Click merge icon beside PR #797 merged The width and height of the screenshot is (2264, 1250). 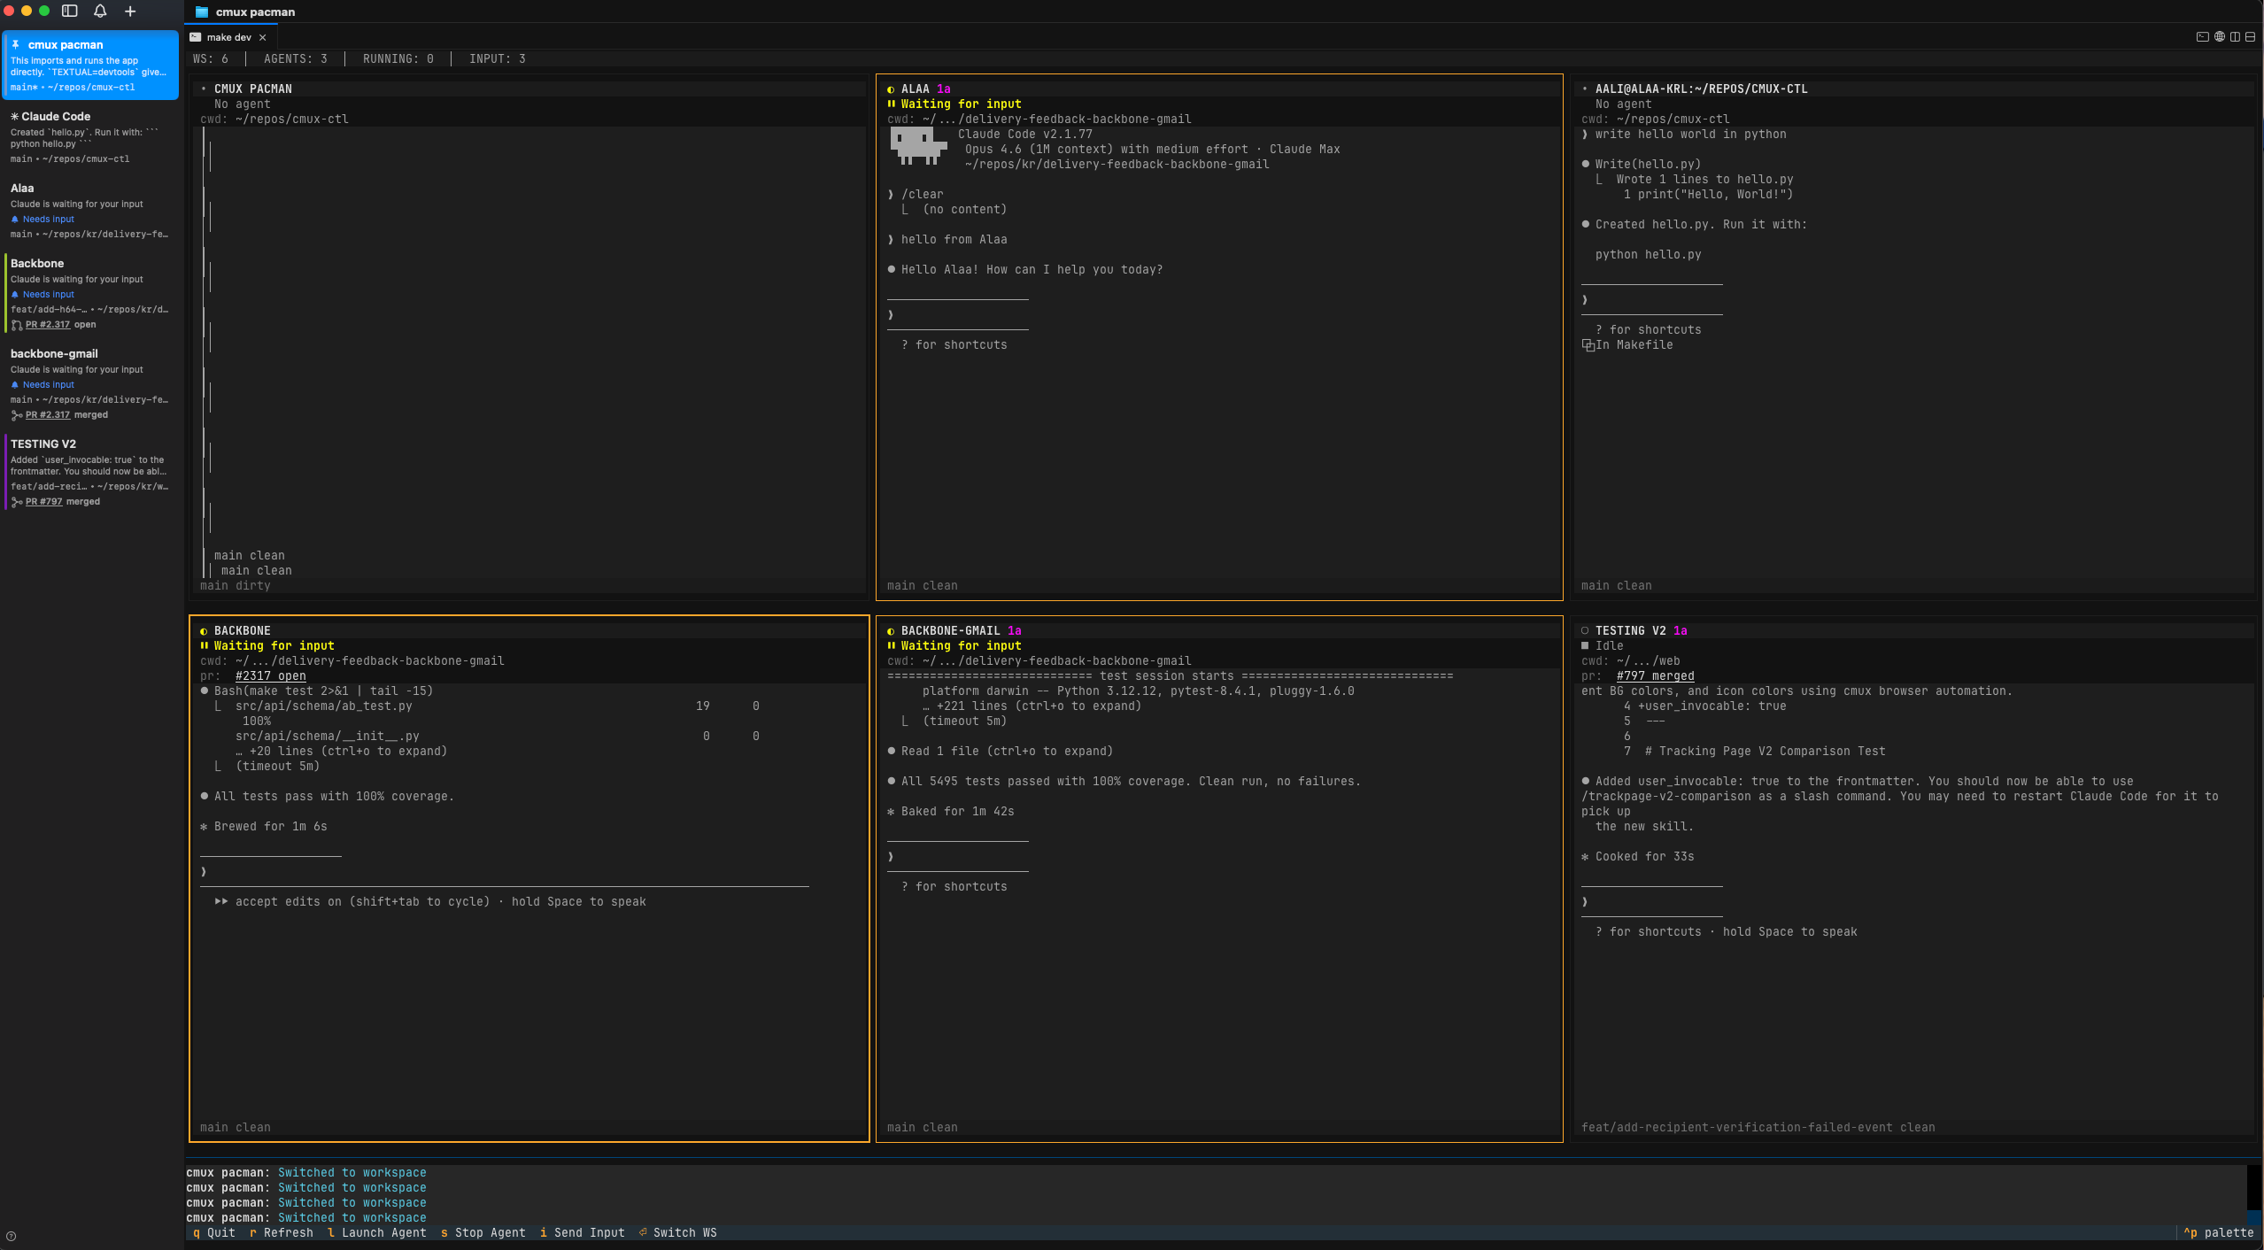17,502
